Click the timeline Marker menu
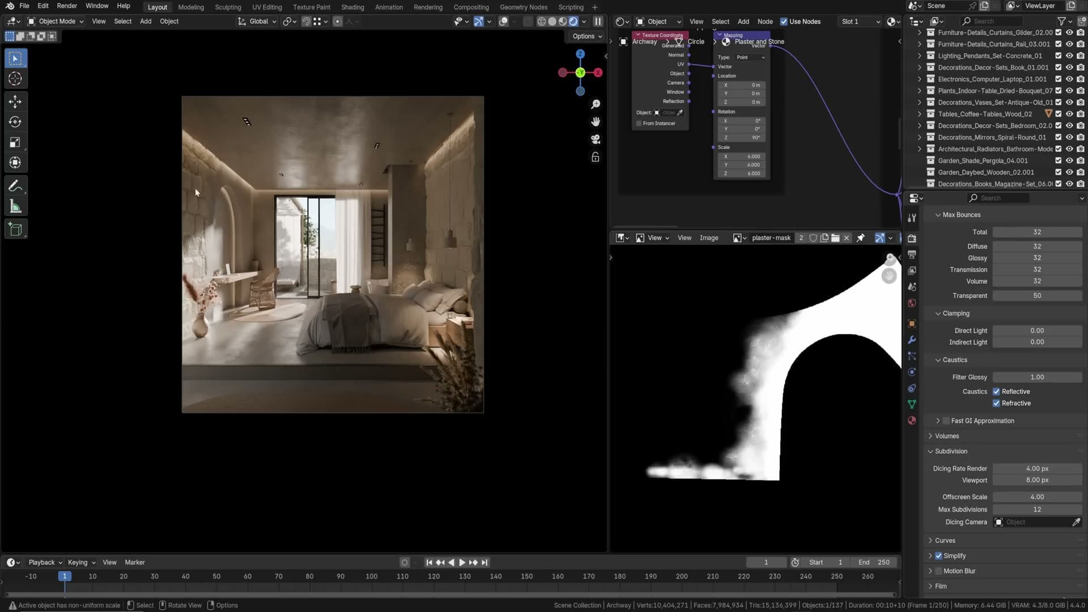This screenshot has height=612, width=1088. 135,563
